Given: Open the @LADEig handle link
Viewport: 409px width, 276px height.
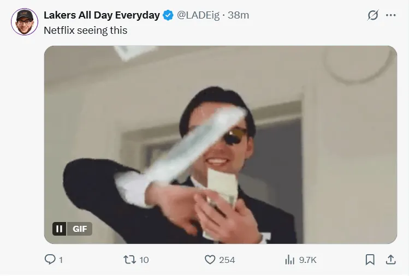Looking at the screenshot, I should pyautogui.click(x=198, y=15).
